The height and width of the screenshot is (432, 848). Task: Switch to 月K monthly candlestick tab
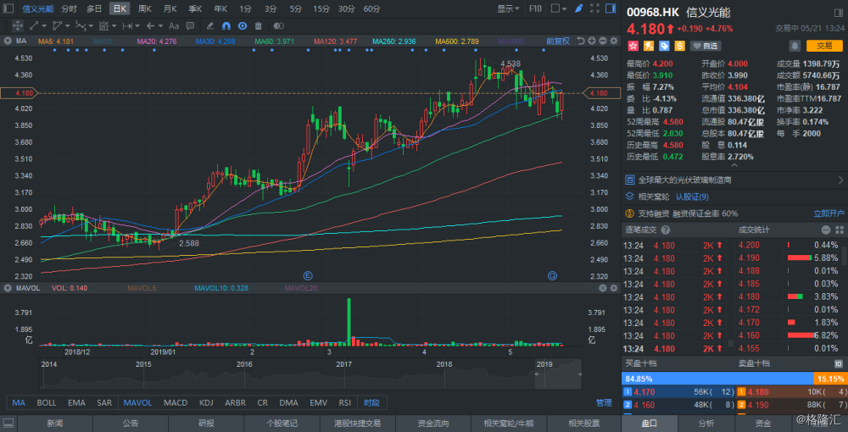170,8
